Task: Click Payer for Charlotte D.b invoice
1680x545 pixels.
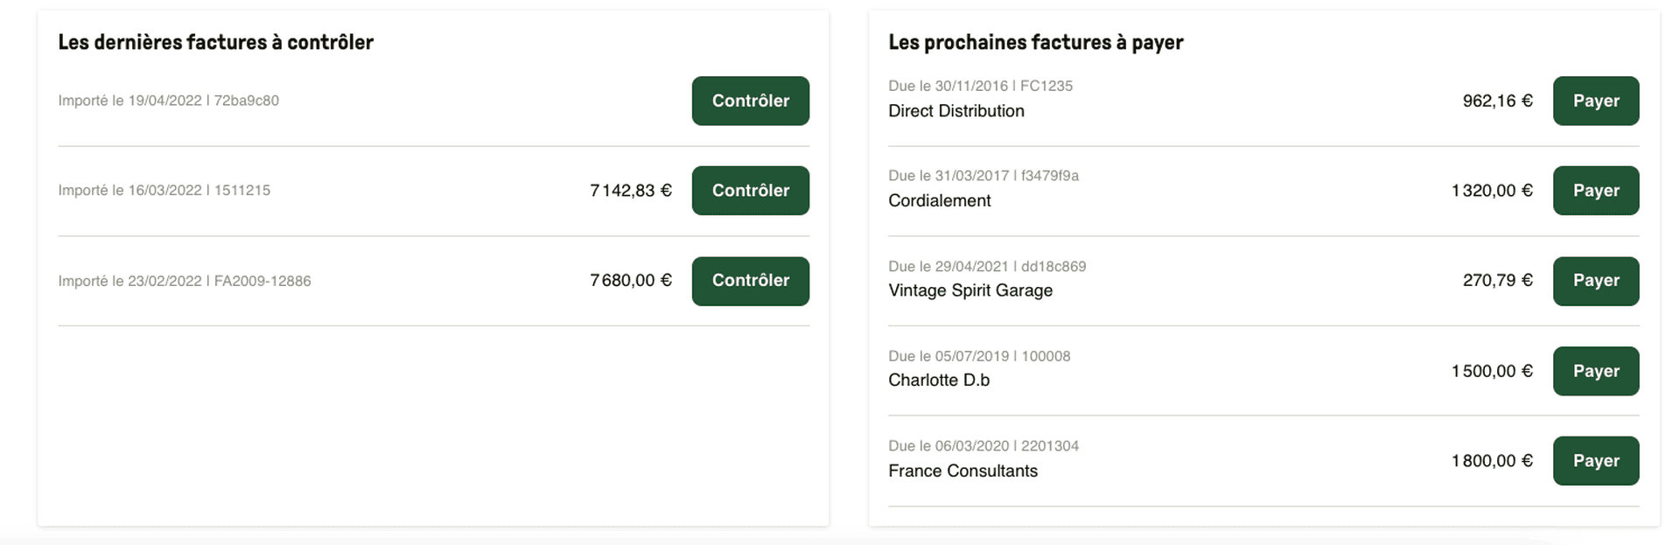Action: (1595, 371)
